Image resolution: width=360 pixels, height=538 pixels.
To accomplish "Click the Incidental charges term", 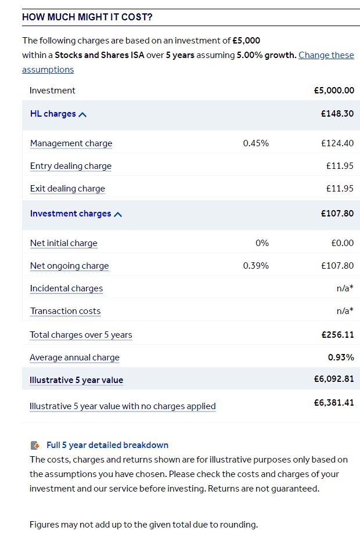I will (66, 288).
